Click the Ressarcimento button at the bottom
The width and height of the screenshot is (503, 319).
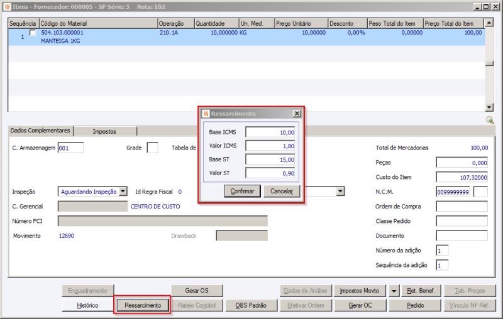coord(143,305)
